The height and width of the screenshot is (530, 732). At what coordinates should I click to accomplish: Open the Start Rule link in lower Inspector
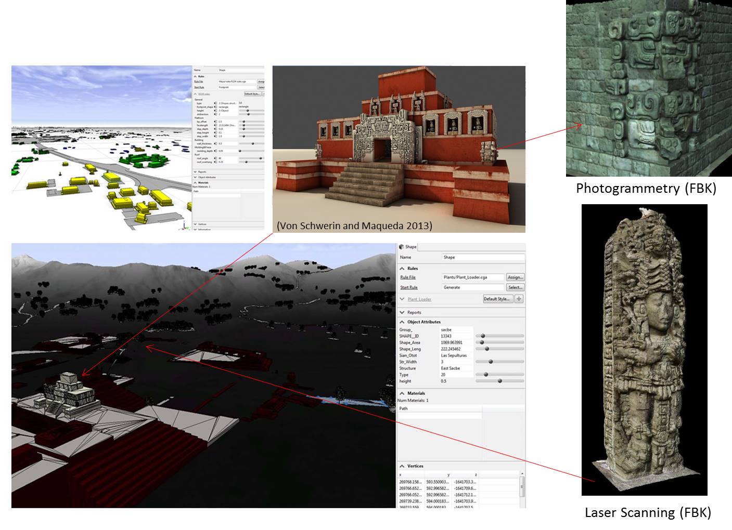(409, 287)
